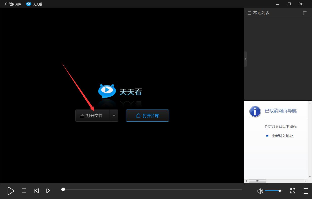Clear the local list with trash icon
Viewport: 312px width, 199px height.
[x=305, y=13]
